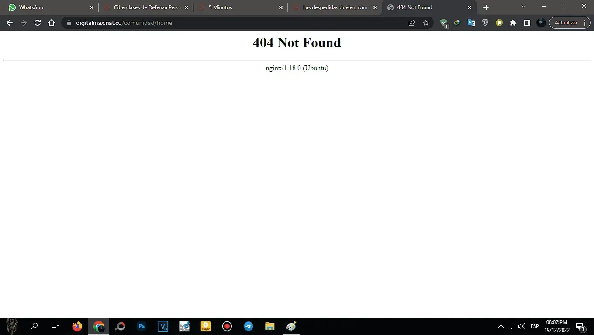Open network status in system tray
This screenshot has width=594, height=335.
[x=511, y=326]
